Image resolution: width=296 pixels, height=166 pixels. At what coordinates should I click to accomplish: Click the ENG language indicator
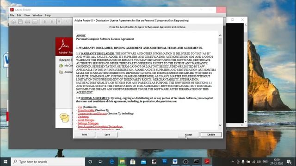coord(265,162)
